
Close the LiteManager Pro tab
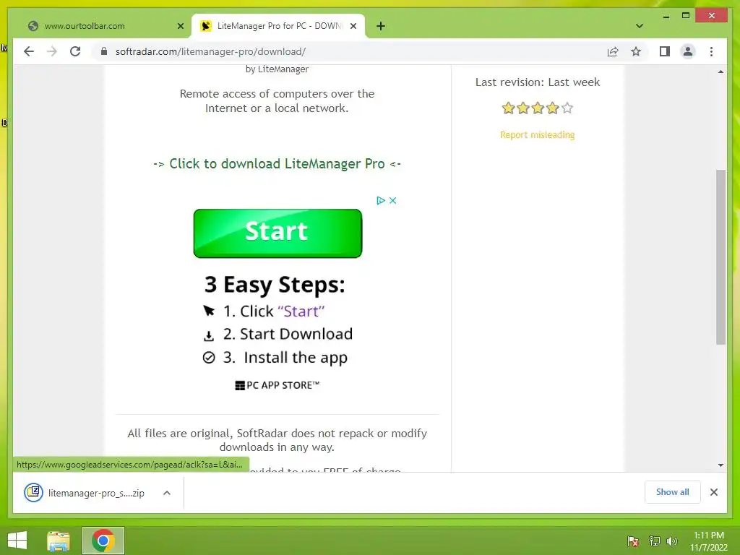[353, 26]
